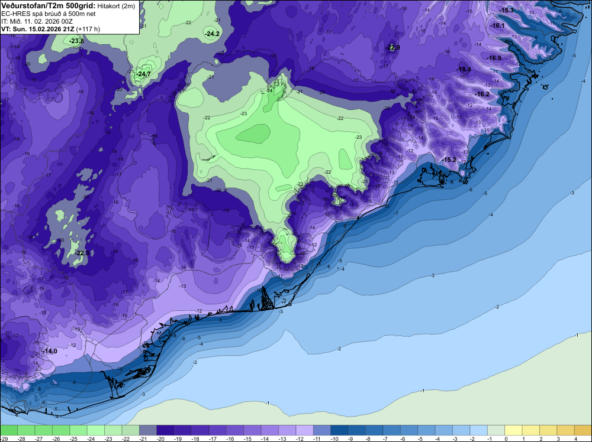Click the bold -24.2 temperature label
592x442 pixels.
(212, 34)
